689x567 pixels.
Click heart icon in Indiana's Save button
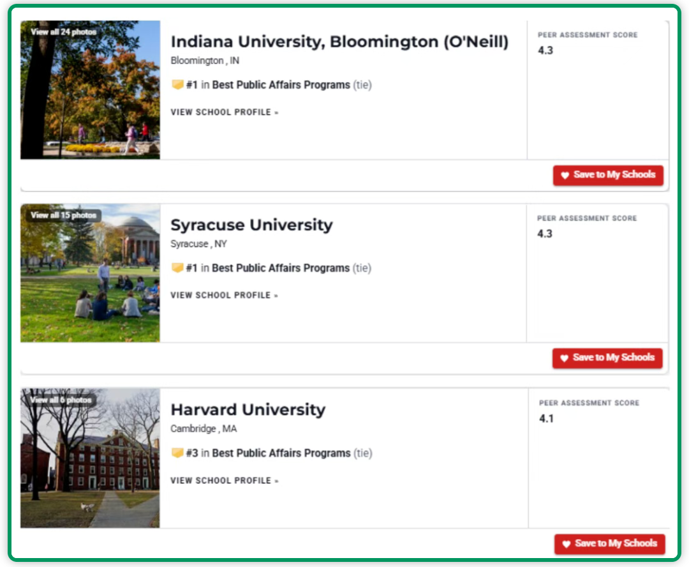coord(565,176)
